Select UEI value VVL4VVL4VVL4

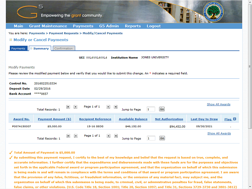[x=96, y=57]
